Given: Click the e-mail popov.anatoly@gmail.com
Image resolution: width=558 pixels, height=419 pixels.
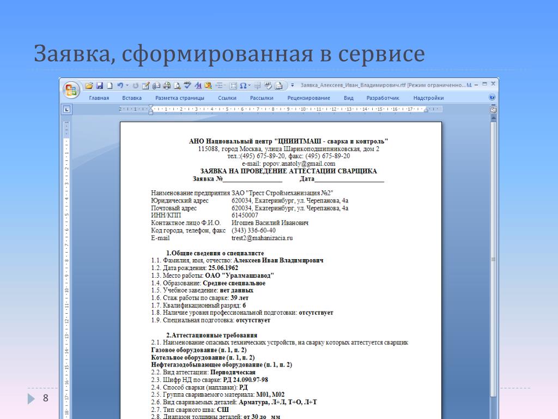Looking at the screenshot, I should [299, 164].
